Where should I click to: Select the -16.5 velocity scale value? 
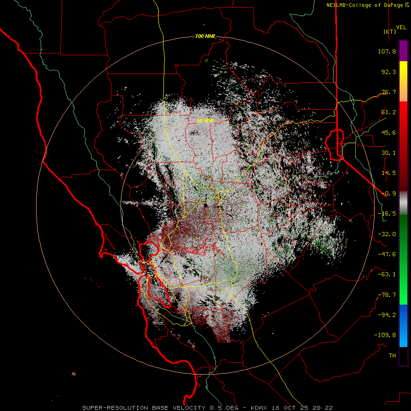(387, 214)
